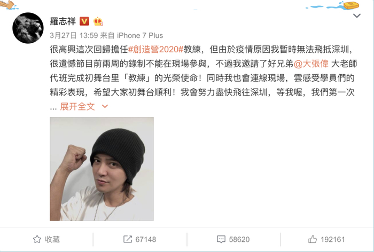Click the crown membership badge icon
This screenshot has width=374, height=252.
pyautogui.click(x=98, y=21)
